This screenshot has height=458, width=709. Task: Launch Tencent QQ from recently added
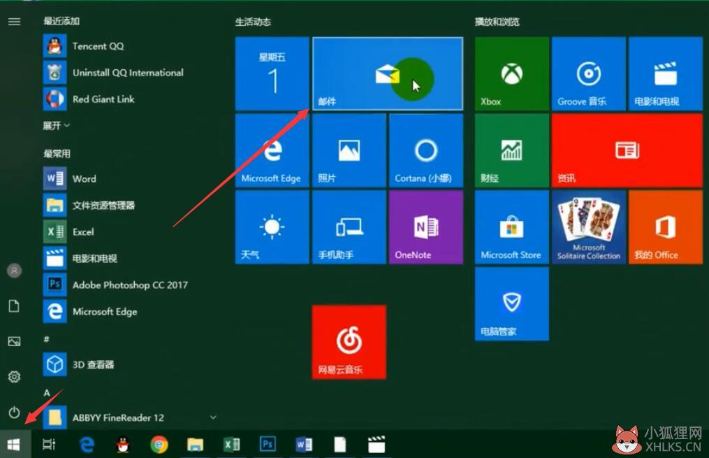coord(129,46)
